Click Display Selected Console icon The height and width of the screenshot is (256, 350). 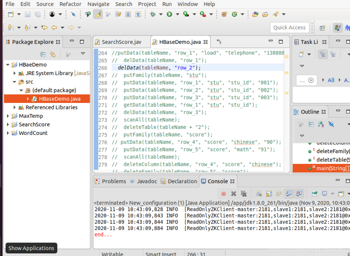(x=324, y=194)
